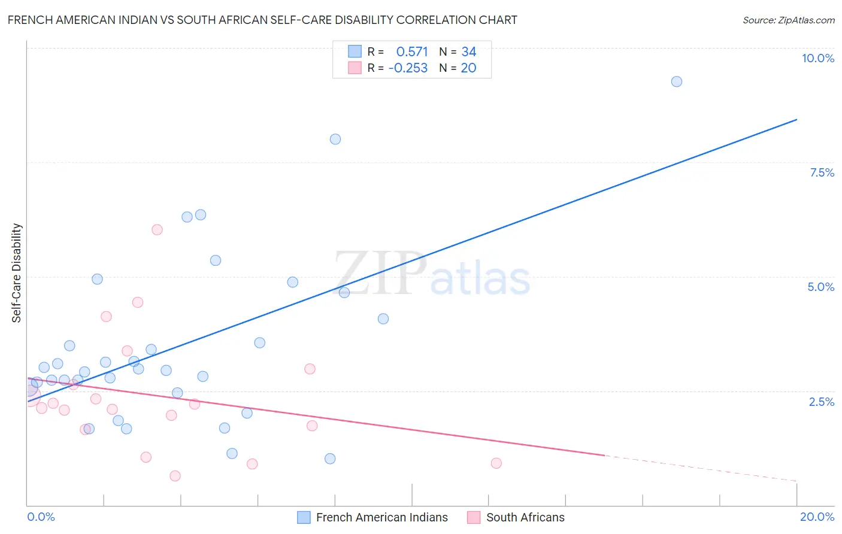The height and width of the screenshot is (534, 842).
Task: Click the rightmost pink data point
Action: [x=496, y=463]
